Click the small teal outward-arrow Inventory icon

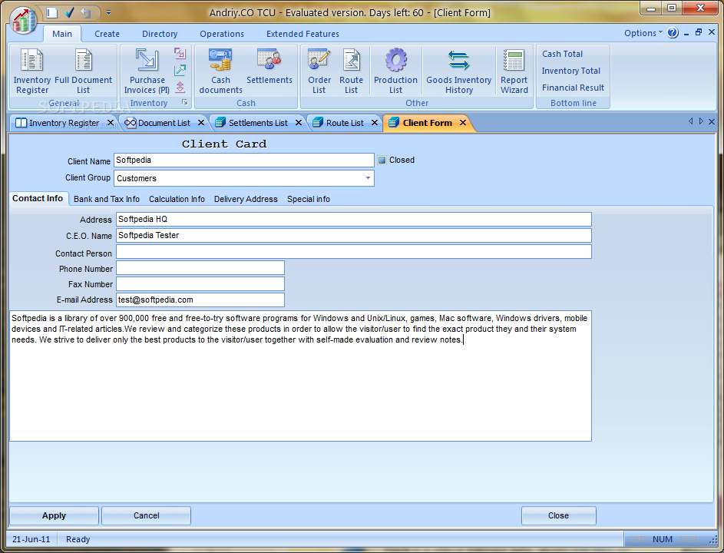(x=180, y=70)
